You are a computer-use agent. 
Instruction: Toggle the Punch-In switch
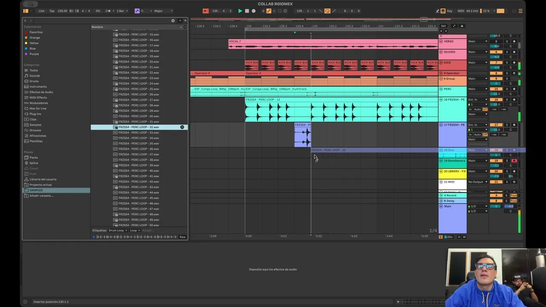(320, 11)
